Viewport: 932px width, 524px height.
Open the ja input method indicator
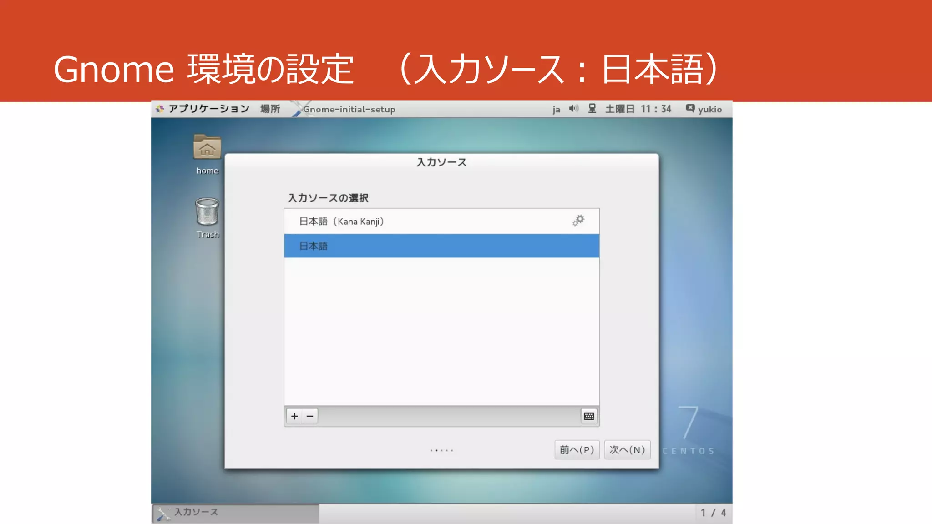click(x=556, y=109)
